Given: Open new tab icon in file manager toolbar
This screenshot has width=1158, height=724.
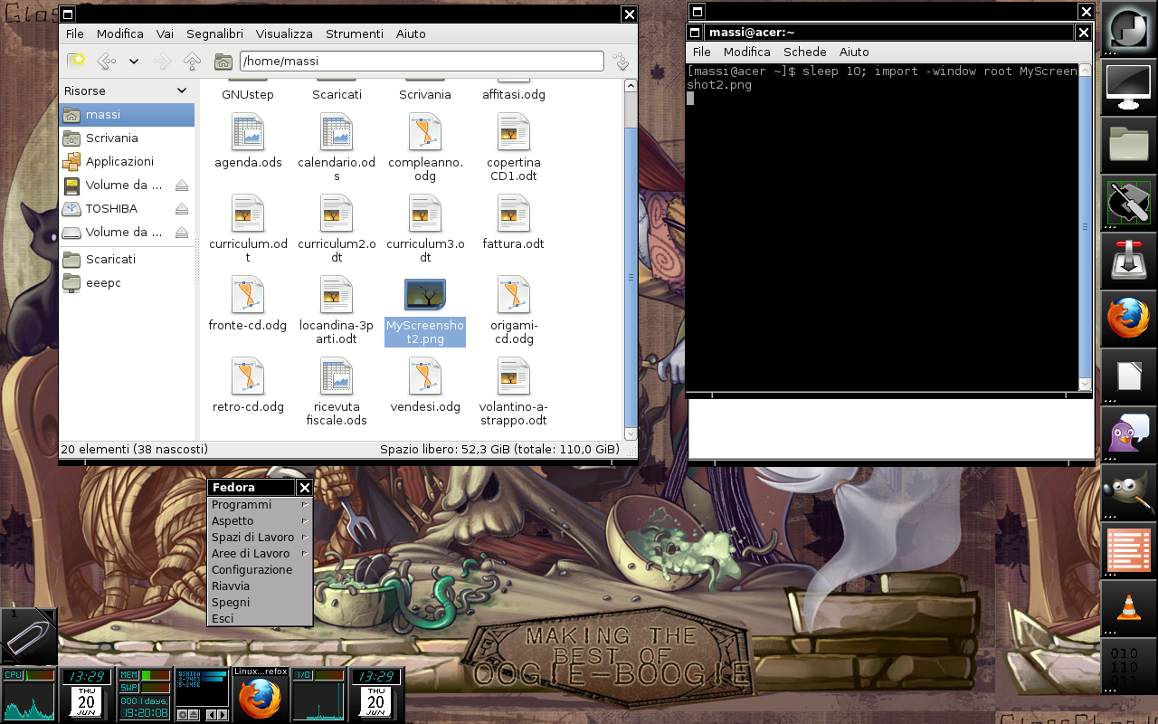Looking at the screenshot, I should [78, 61].
